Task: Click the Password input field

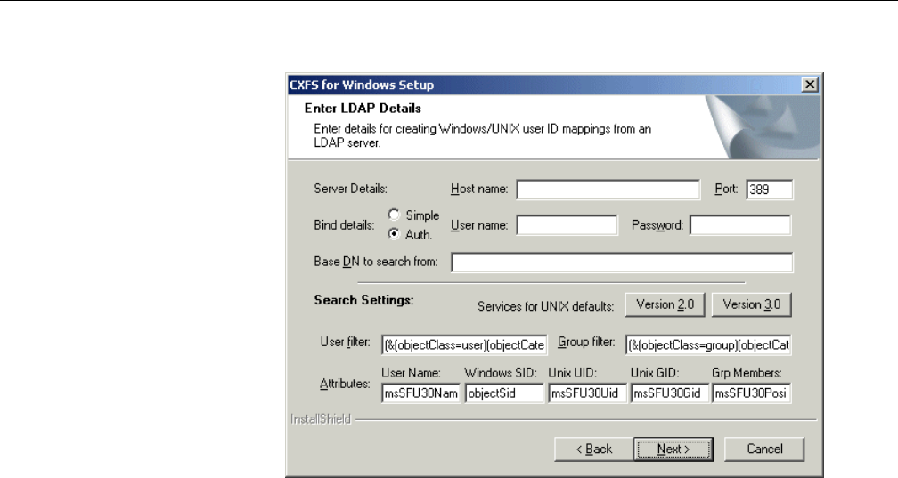Action: click(740, 225)
